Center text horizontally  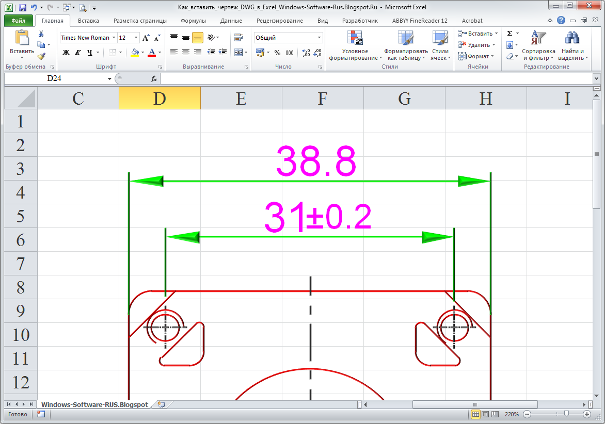click(186, 53)
